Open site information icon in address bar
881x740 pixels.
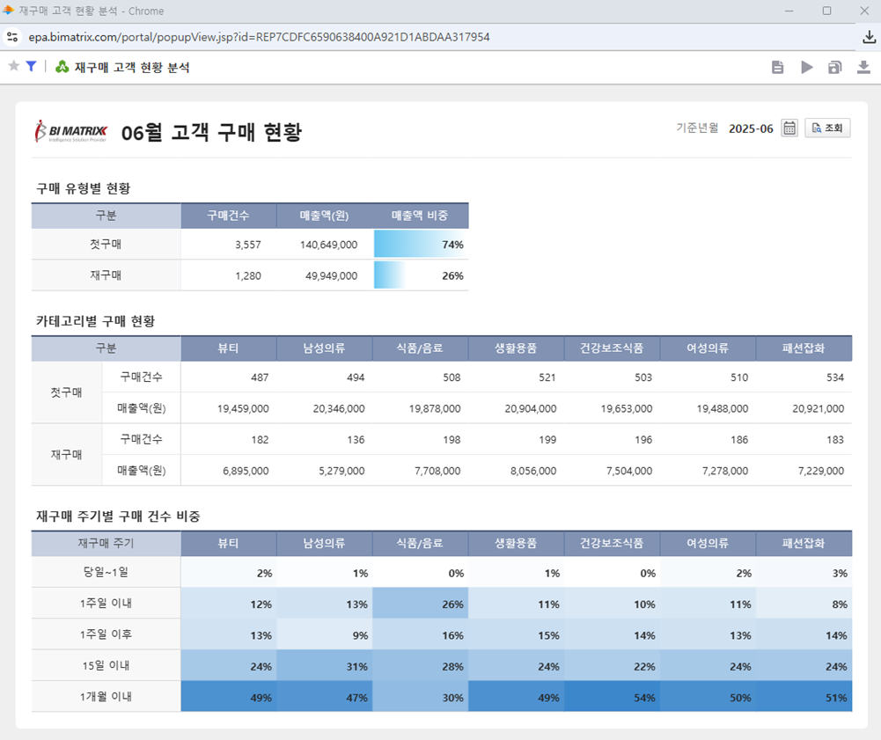pyautogui.click(x=12, y=37)
